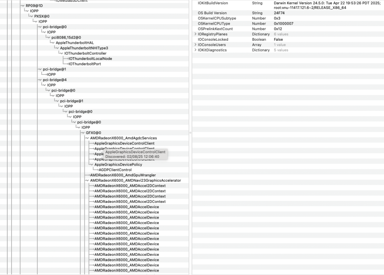Expand the IORegistryPlanes dictionary row
The height and width of the screenshot is (275, 384).
195,34
